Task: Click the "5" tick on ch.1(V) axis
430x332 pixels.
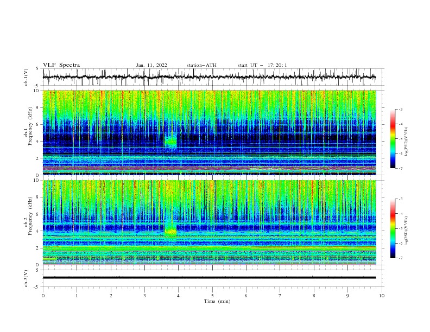Action: (x=38, y=69)
